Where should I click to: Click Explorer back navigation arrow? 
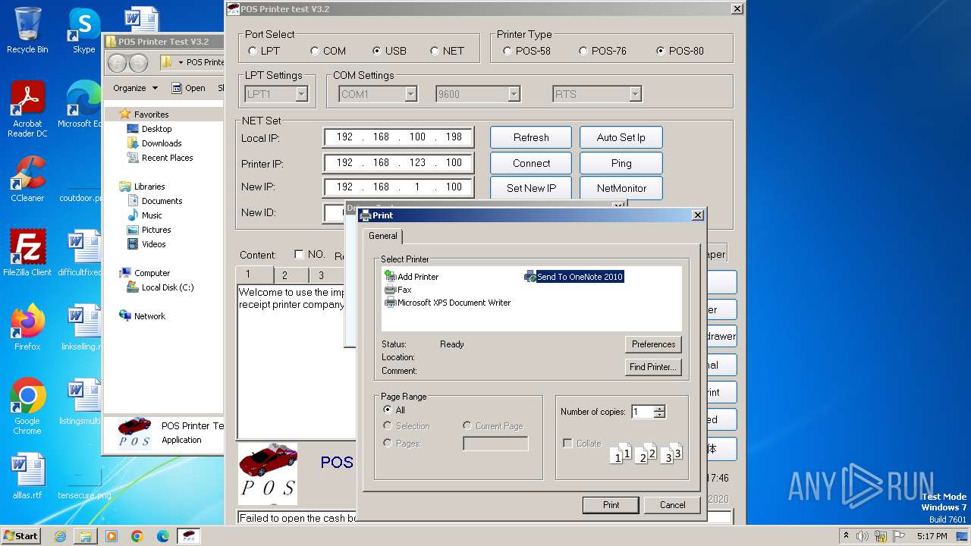pos(117,63)
